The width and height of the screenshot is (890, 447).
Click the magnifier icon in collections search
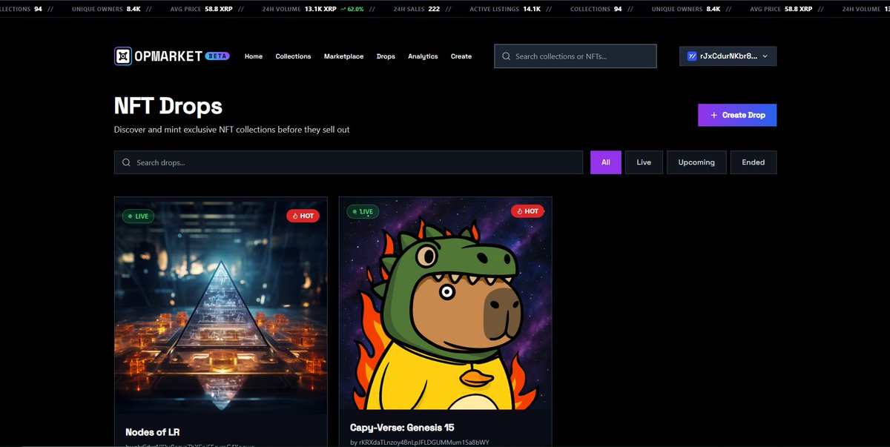point(506,56)
